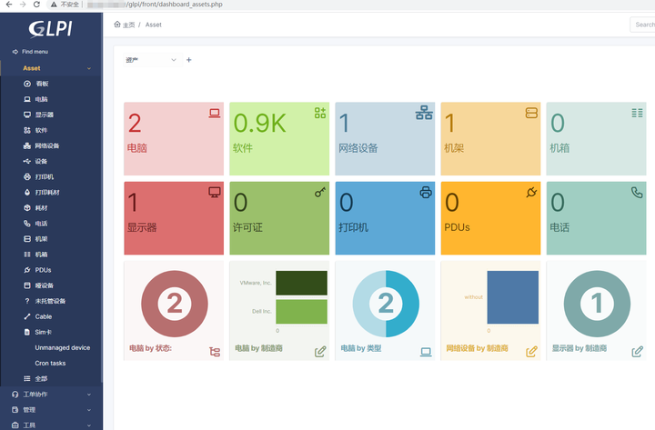Click the laptop icon on 电脑 card
The image size is (655, 430).
[x=215, y=114]
